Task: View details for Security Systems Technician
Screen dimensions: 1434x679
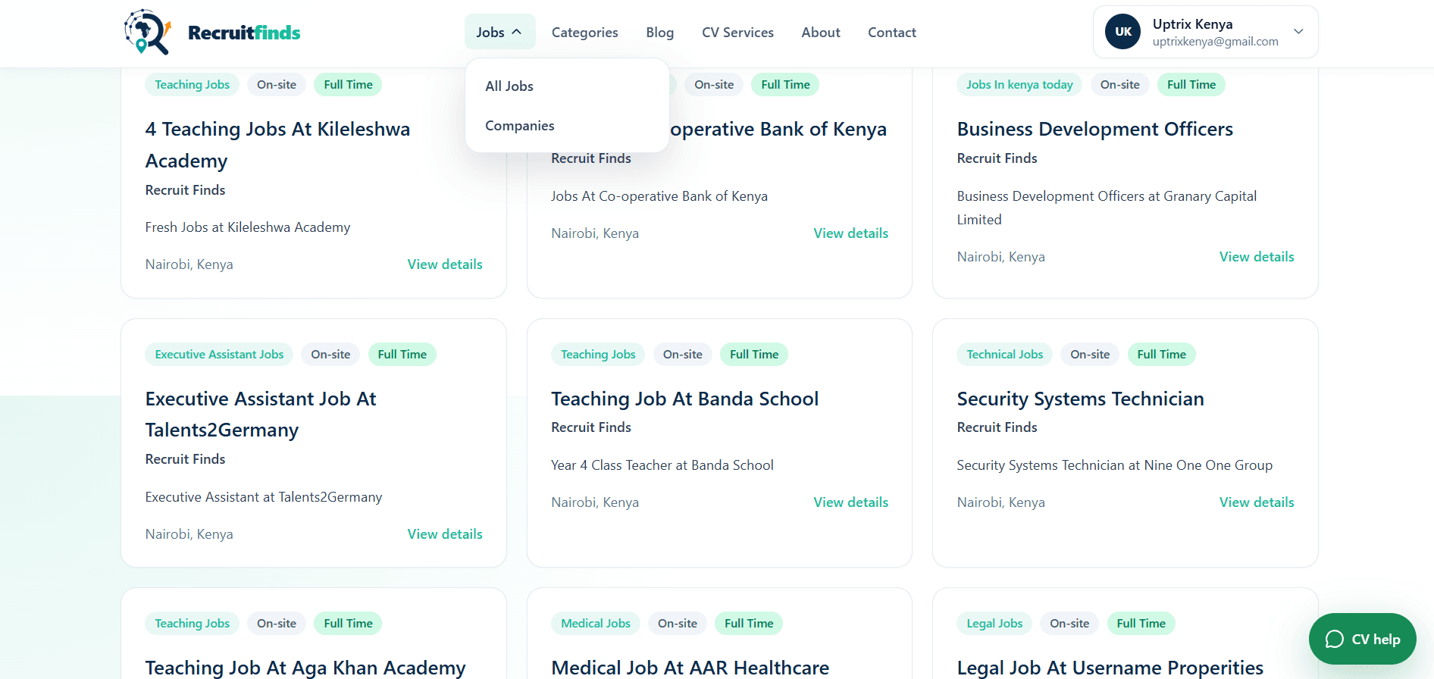Action: point(1257,502)
